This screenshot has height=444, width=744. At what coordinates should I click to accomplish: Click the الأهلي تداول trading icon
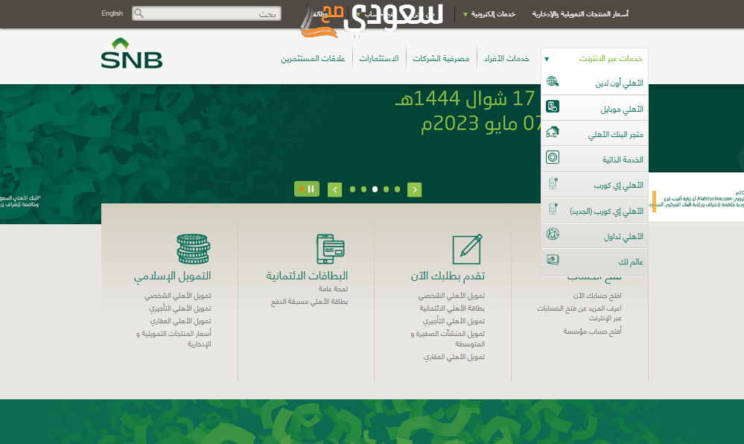click(x=553, y=234)
